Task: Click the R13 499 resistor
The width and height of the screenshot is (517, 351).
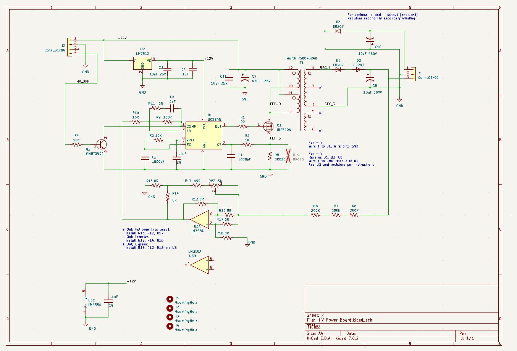Action: (x=197, y=186)
